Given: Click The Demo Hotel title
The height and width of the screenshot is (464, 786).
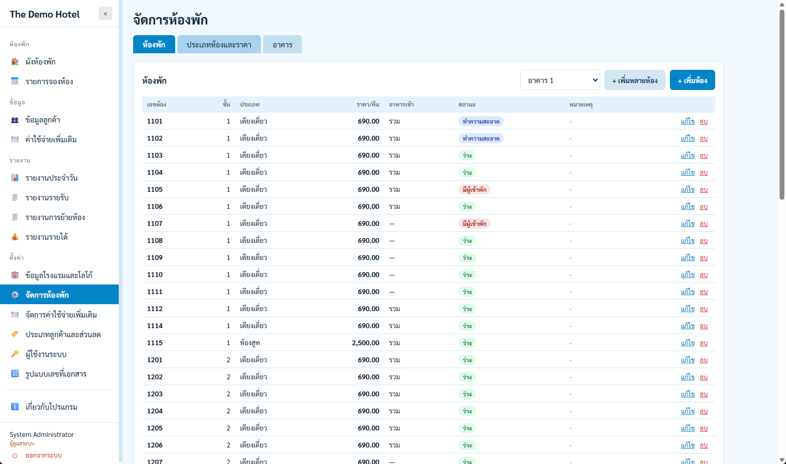Looking at the screenshot, I should [x=45, y=14].
